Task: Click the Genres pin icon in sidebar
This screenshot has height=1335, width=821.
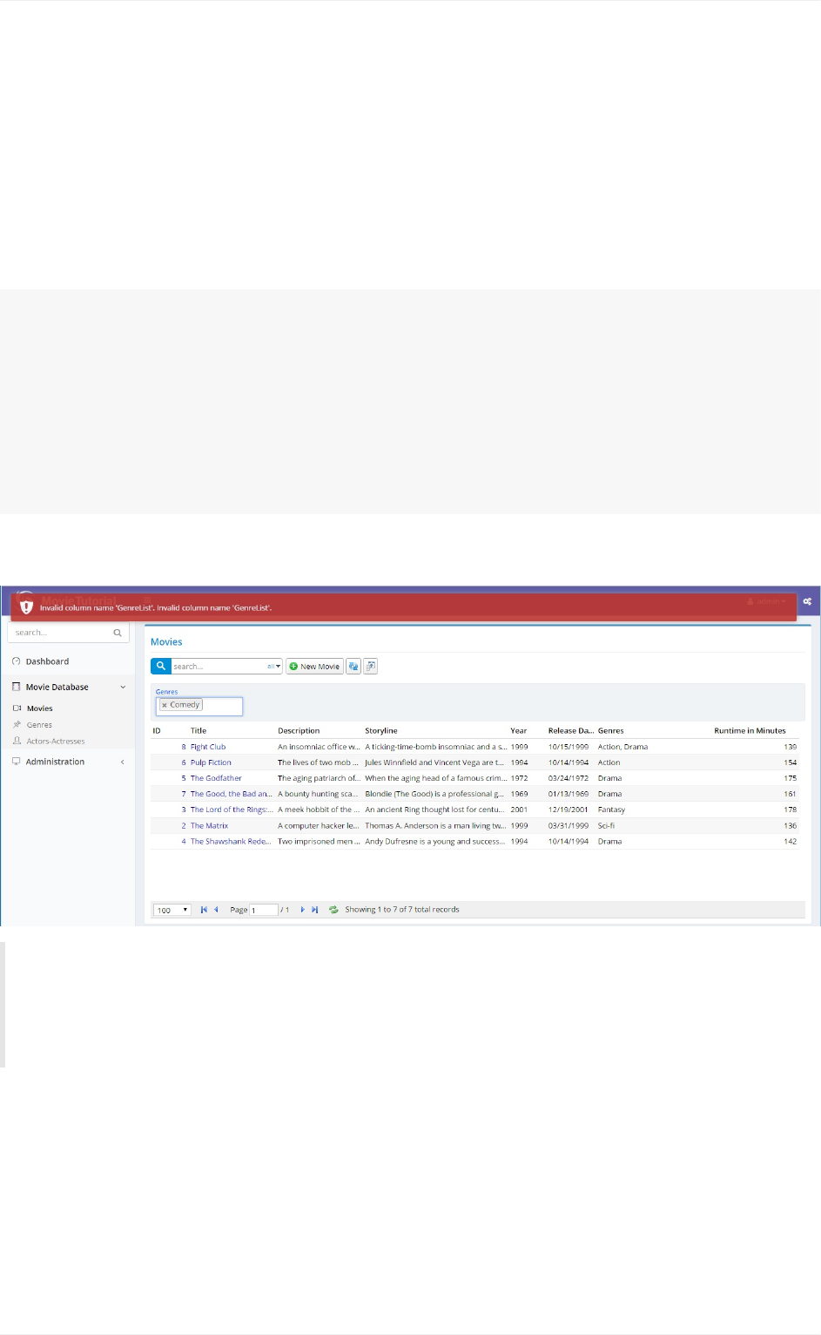Action: (17, 724)
